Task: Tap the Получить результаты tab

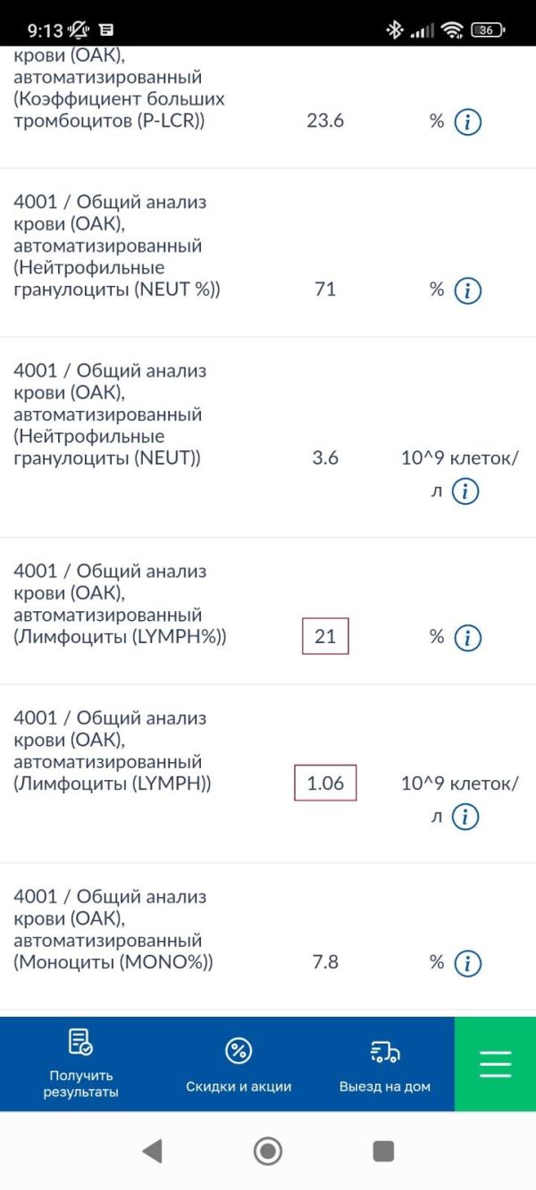Action: pyautogui.click(x=81, y=1063)
